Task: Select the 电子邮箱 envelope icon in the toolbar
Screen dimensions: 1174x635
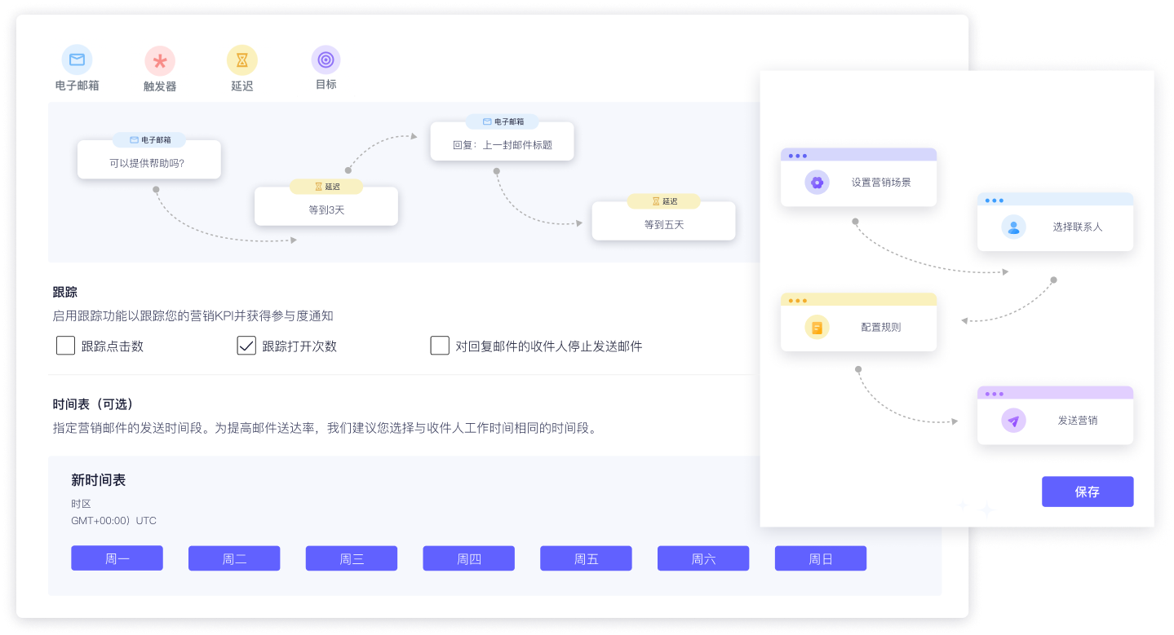Action: (x=78, y=60)
